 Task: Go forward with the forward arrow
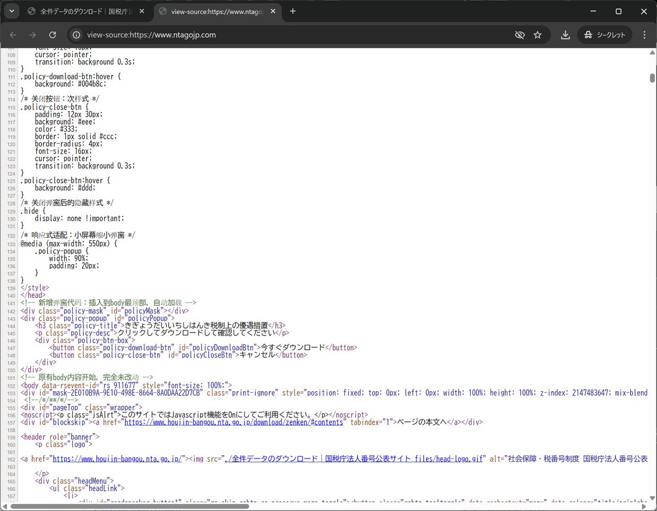pos(33,35)
